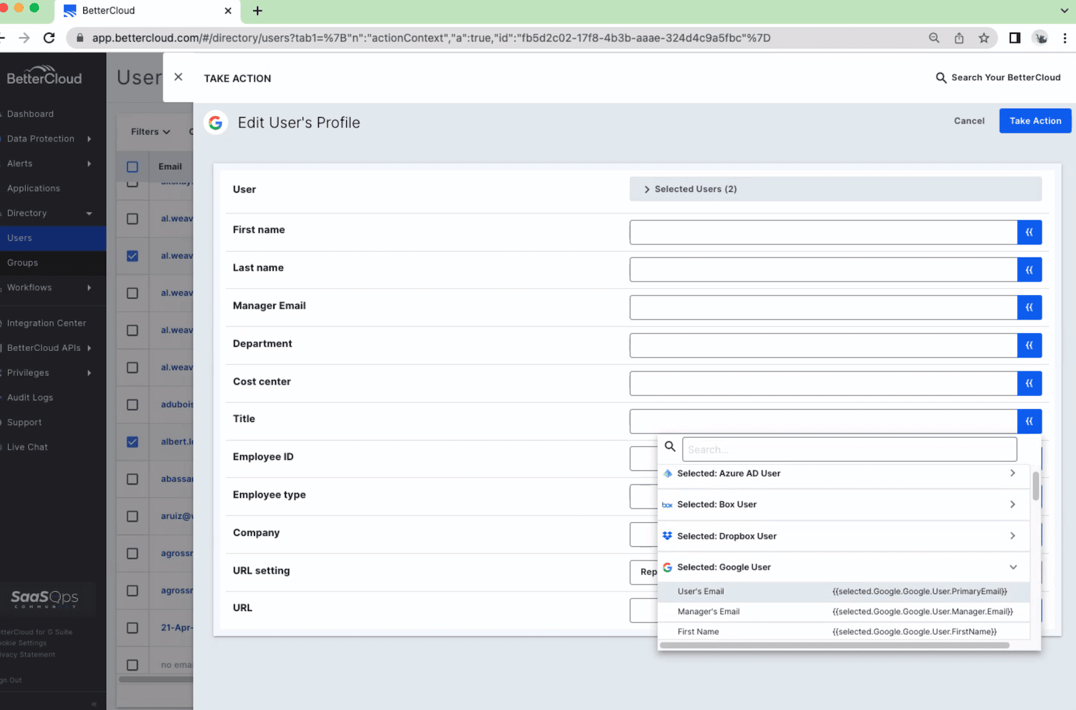The height and width of the screenshot is (710, 1076).
Task: Open Integration Center in sidebar
Action: (x=47, y=323)
